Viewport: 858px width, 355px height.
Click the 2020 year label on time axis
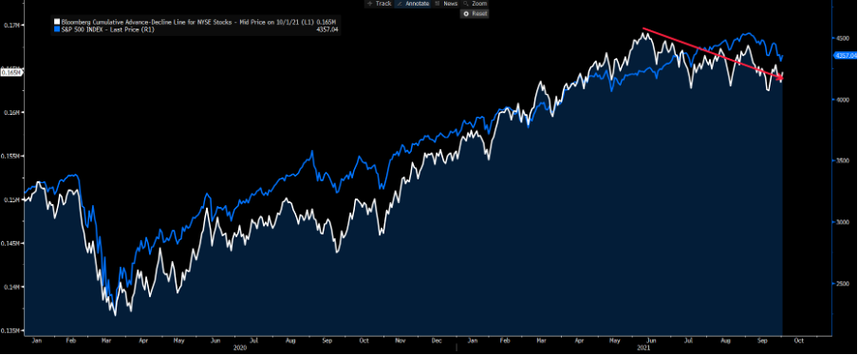click(239, 347)
